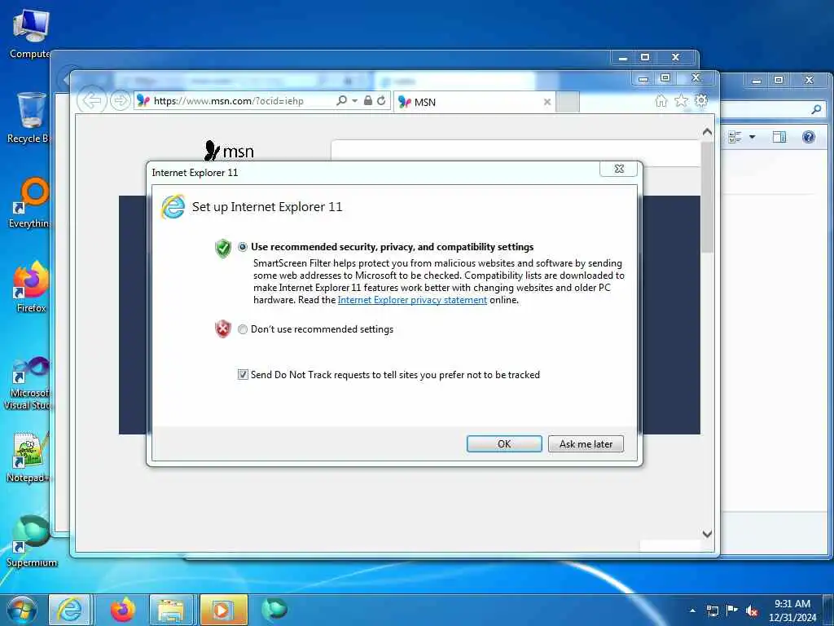Click the IE page scroll down arrow
The image size is (834, 626).
tap(707, 534)
